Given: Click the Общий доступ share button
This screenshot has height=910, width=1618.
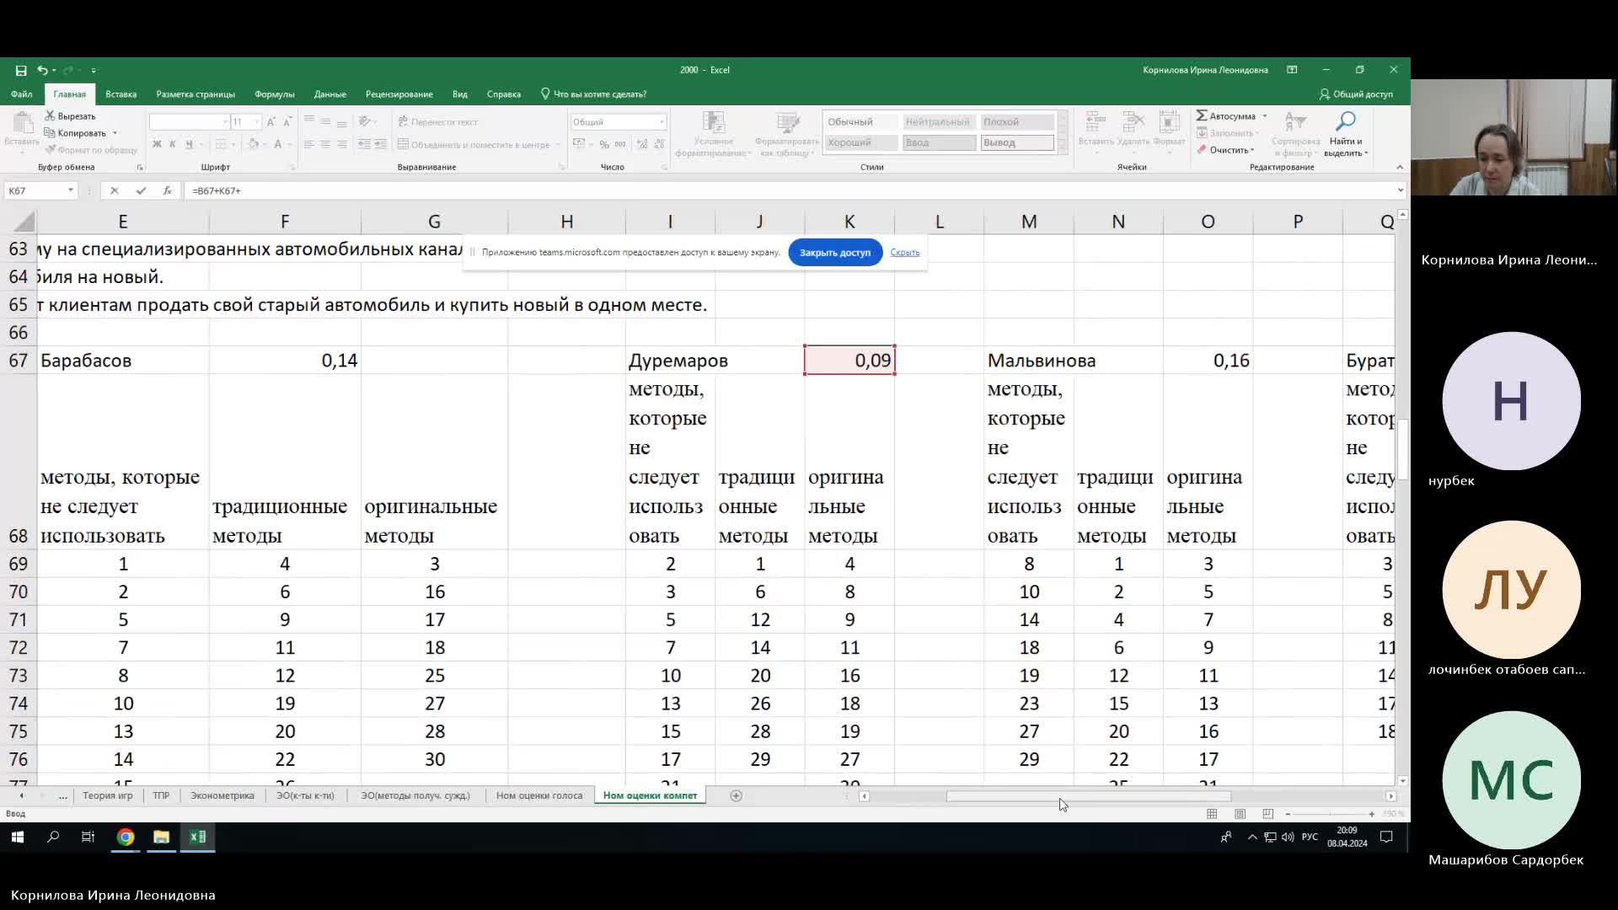Looking at the screenshot, I should pyautogui.click(x=1356, y=94).
